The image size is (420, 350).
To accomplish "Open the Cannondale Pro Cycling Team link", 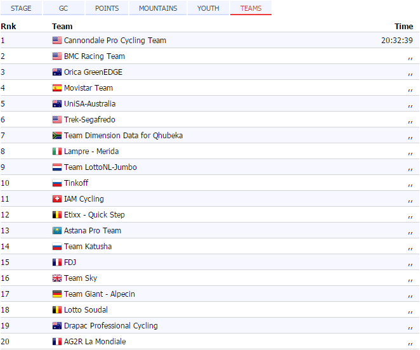I will click(115, 41).
